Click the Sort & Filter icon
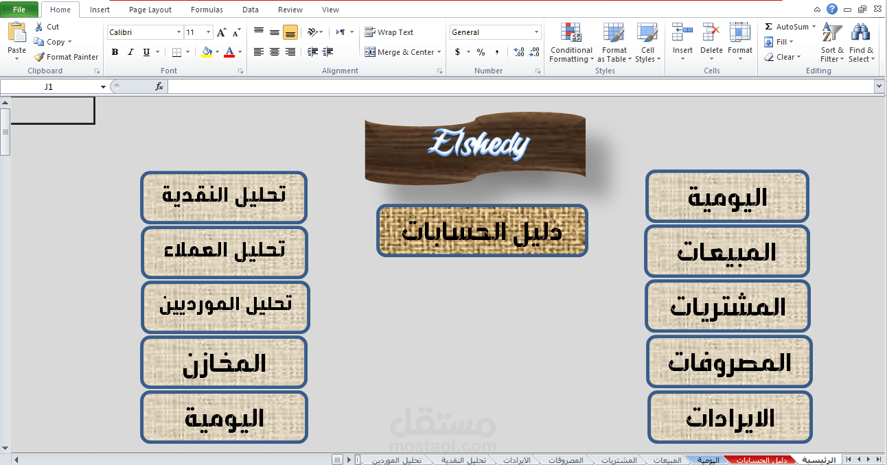 [831, 32]
